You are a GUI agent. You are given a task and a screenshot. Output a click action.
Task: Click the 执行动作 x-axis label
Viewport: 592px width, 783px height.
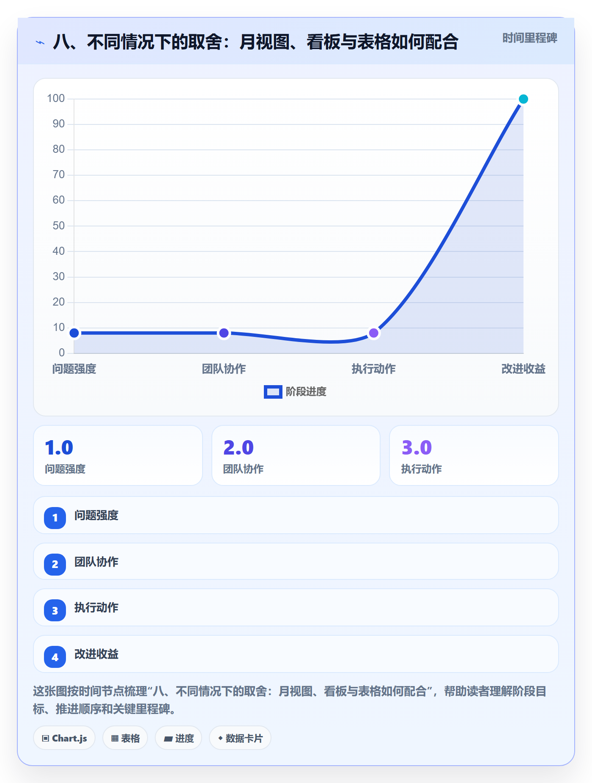tap(373, 369)
